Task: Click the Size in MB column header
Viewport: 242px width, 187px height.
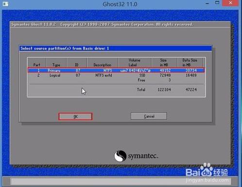Action: click(x=164, y=62)
